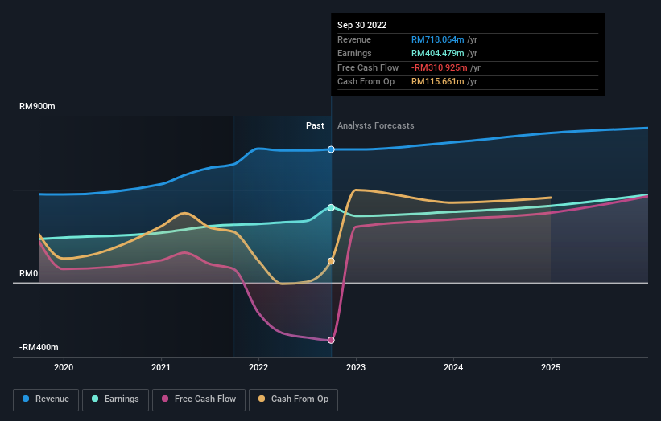
Task: Click the 2024 x-axis label
Action: (453, 367)
